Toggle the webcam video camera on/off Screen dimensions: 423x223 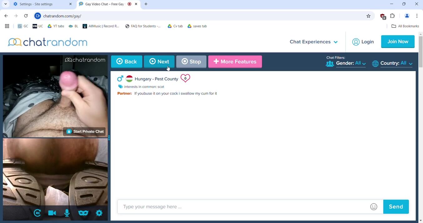(x=52, y=213)
